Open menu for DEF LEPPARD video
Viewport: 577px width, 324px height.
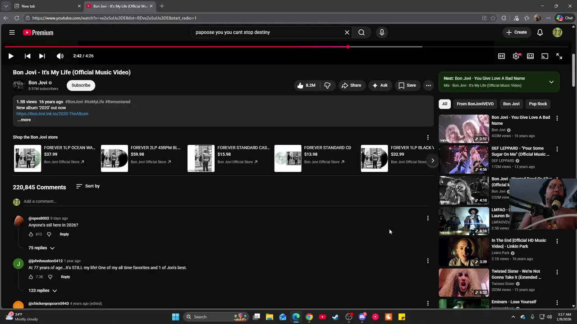click(x=557, y=149)
